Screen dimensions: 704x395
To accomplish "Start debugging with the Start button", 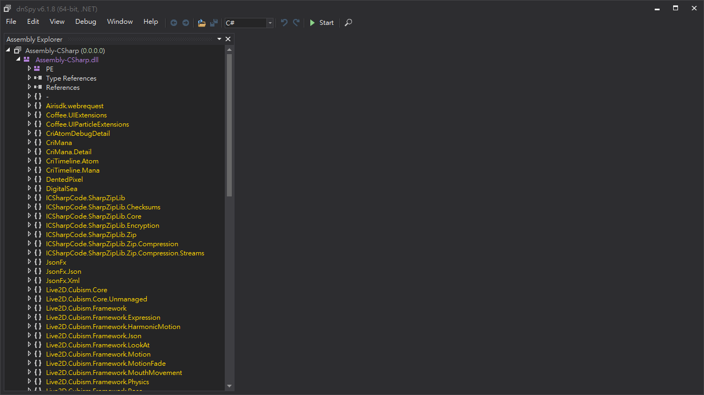I will 322,23.
